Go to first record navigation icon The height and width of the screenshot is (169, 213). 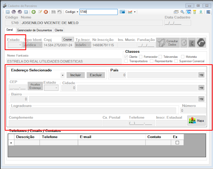click(x=8, y=12)
